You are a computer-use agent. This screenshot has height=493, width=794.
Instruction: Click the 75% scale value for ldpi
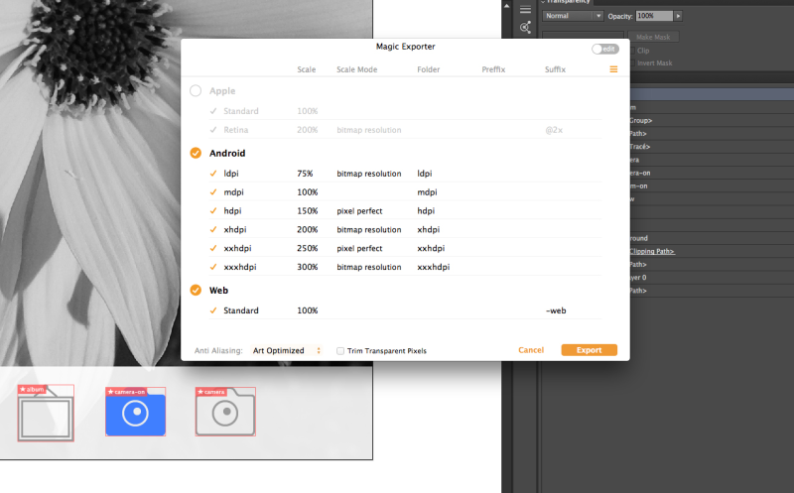[x=305, y=174]
